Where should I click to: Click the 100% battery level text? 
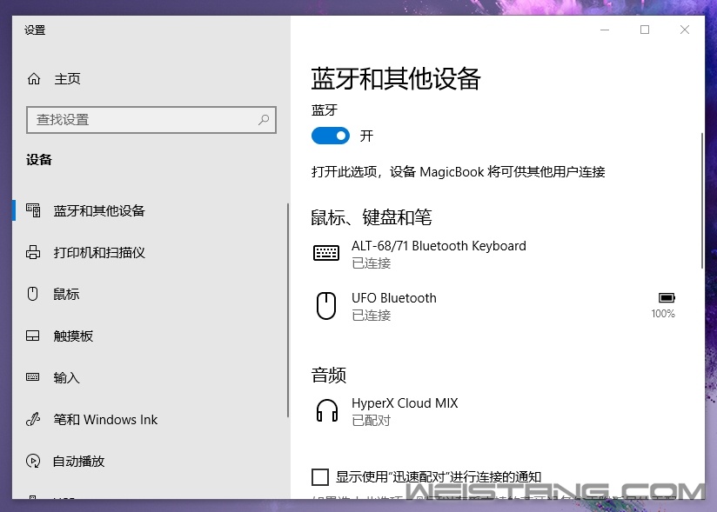663,313
